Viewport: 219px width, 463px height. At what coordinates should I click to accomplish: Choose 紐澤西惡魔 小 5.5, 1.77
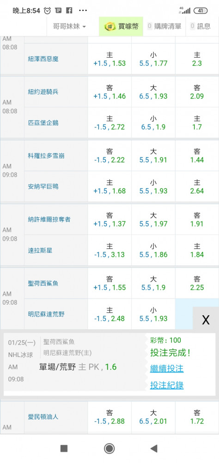point(153,59)
